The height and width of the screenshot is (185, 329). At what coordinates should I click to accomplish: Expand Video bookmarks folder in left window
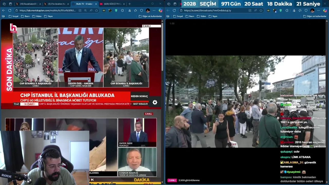pyautogui.click(x=37, y=16)
